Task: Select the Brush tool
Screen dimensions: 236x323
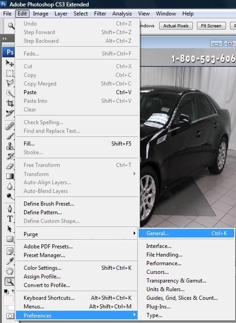Action: [x=10, y=136]
